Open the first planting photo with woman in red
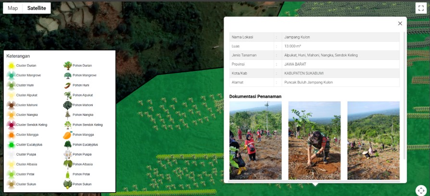Viewport: 430px width, 196px height. [255, 140]
